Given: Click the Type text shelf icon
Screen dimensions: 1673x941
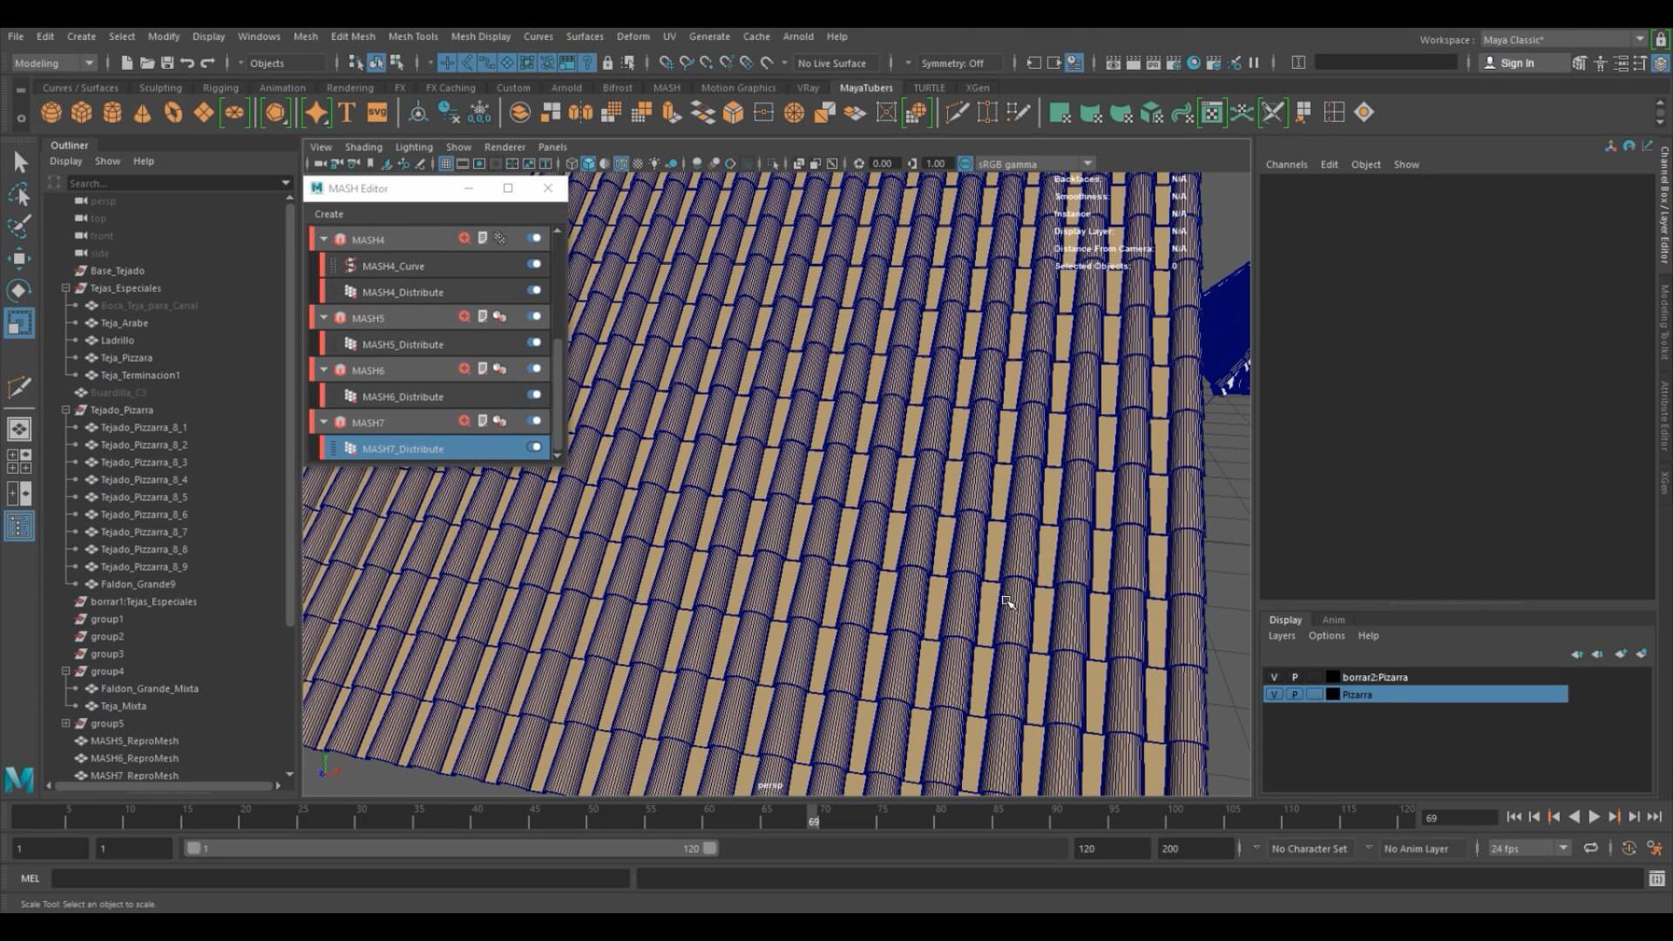Looking at the screenshot, I should coord(347,112).
